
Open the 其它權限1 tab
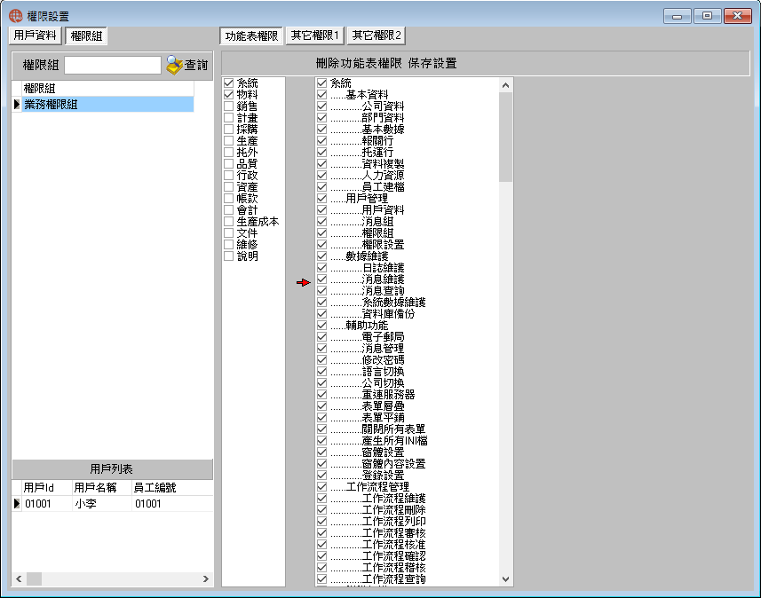[314, 35]
